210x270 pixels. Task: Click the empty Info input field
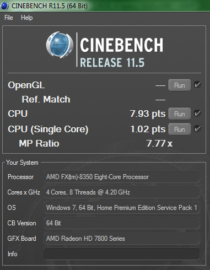click(x=122, y=254)
